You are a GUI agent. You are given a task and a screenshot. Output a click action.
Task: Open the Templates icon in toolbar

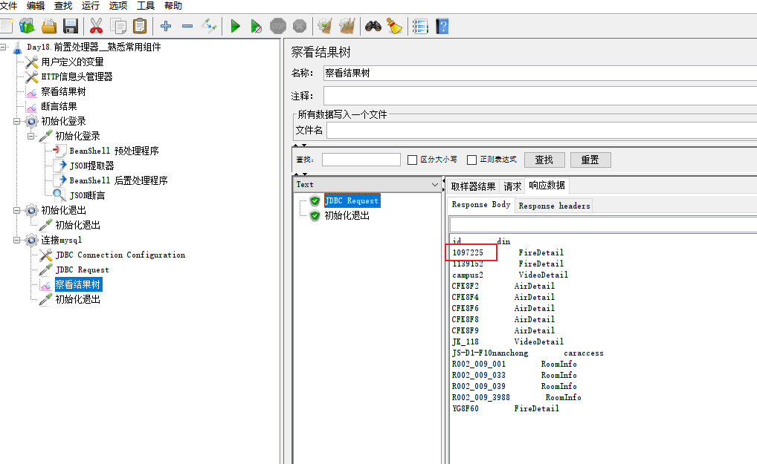pos(27,26)
